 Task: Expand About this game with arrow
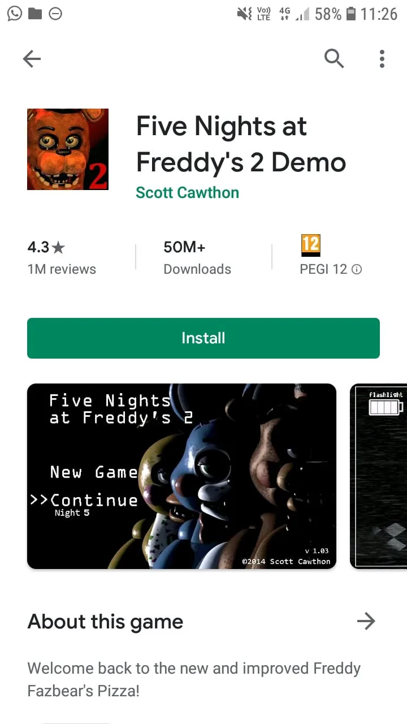coord(366,621)
